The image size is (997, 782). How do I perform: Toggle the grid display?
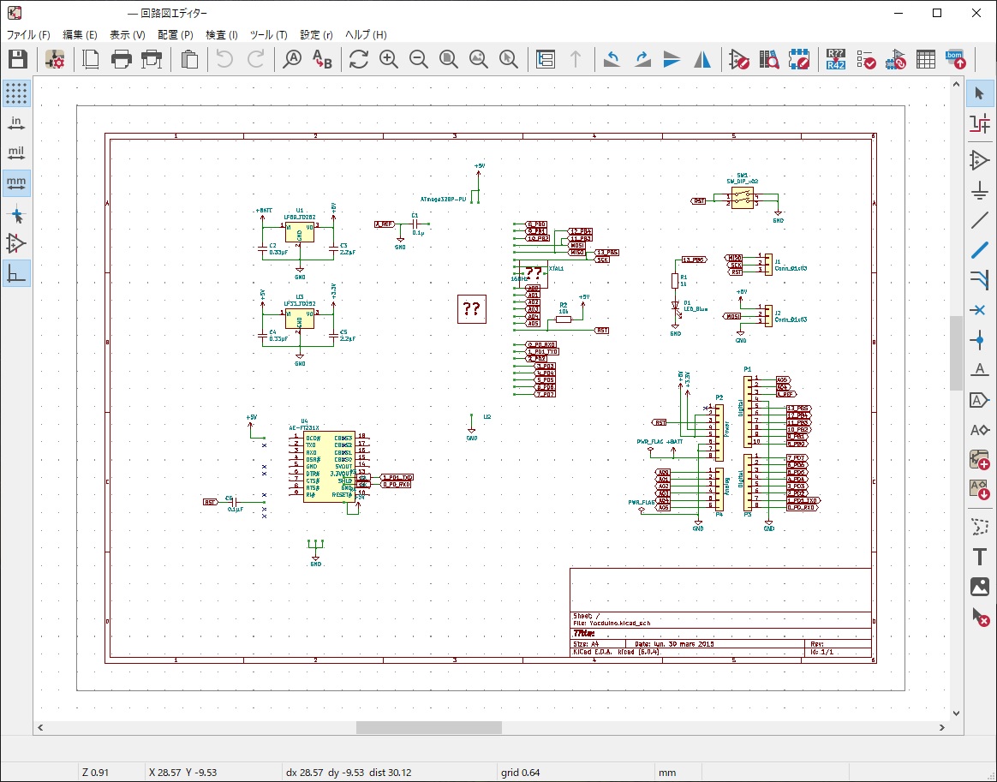pos(16,93)
